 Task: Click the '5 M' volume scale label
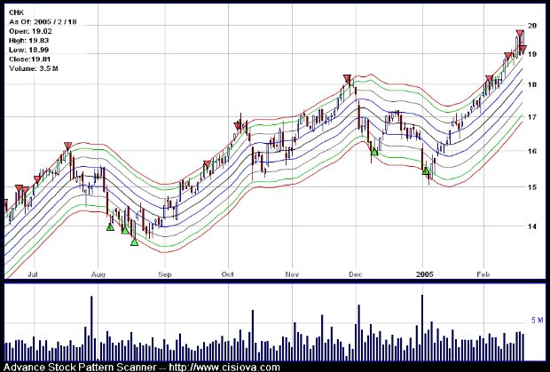point(537,320)
